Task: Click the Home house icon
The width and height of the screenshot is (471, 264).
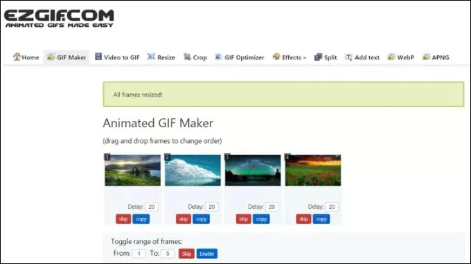Action: click(x=17, y=57)
